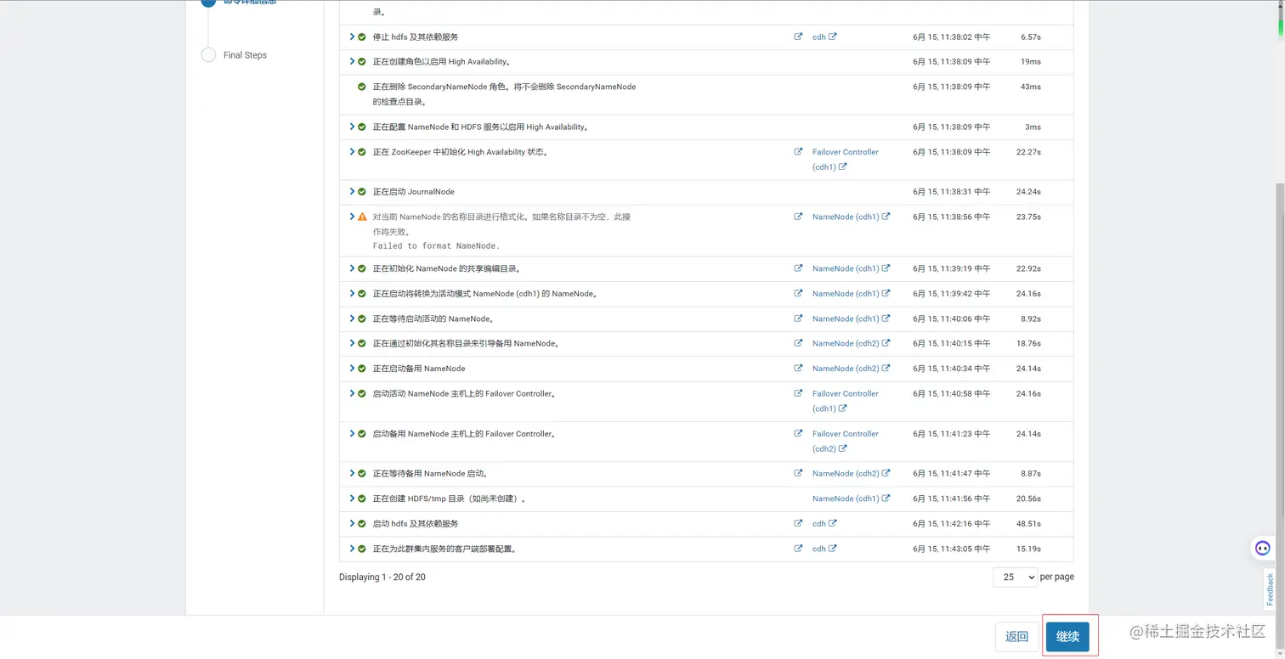Screen dimensions: 1285x659
Task: Open external link icon for 客户端部署配置 step
Action: pyautogui.click(x=798, y=549)
